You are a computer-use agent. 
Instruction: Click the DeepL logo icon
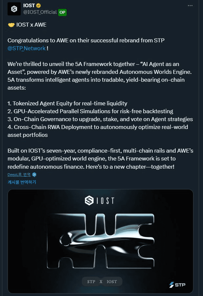(34, 175)
